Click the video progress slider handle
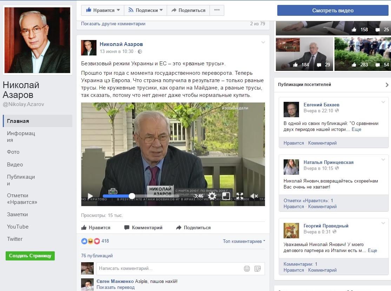Viewport: 391px width, 291px height. pyautogui.click(x=132, y=196)
